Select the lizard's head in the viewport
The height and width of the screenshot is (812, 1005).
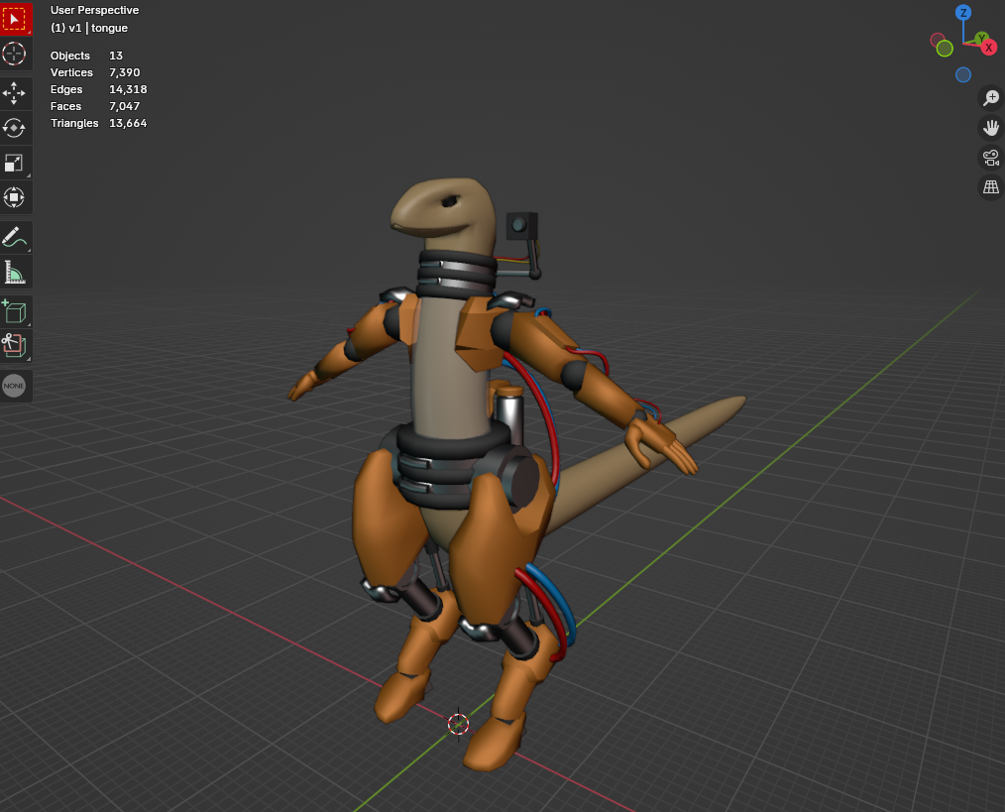(445, 211)
